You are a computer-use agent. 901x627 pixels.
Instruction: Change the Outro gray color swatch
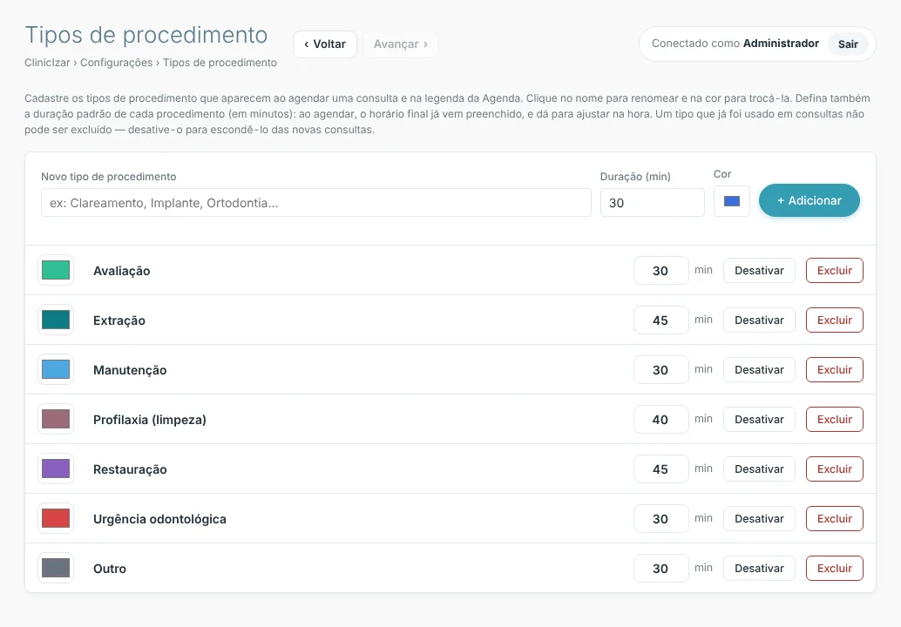click(56, 568)
